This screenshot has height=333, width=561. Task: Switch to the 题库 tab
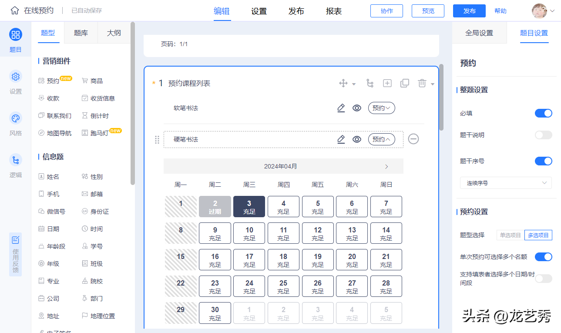(x=81, y=33)
